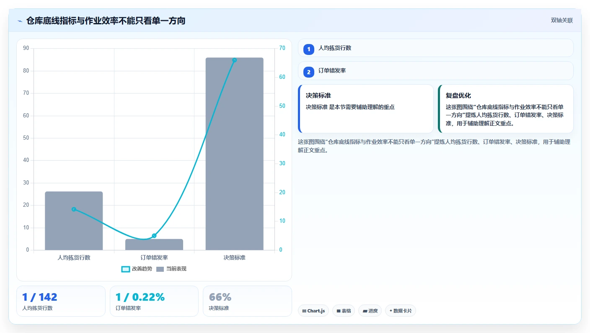Select the 订单错发率 bar in chart
Viewport: 590px width, 333px height.
tap(154, 245)
